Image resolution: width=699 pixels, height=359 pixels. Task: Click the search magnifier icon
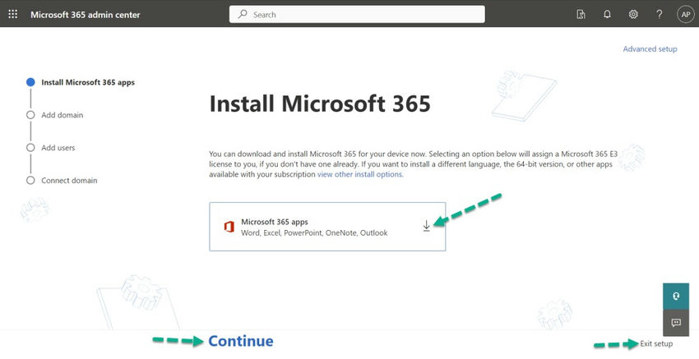point(243,14)
